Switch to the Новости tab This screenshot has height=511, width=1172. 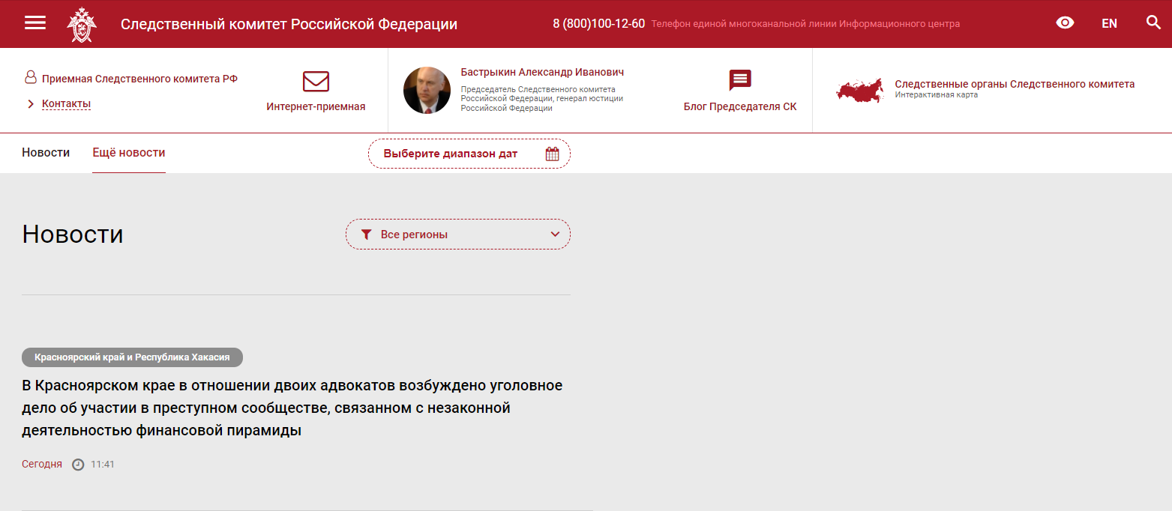coord(46,153)
